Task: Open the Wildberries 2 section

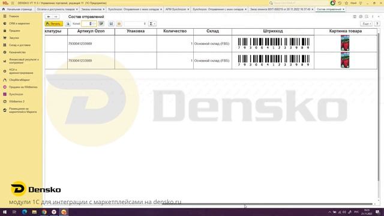Action: [x=17, y=101]
